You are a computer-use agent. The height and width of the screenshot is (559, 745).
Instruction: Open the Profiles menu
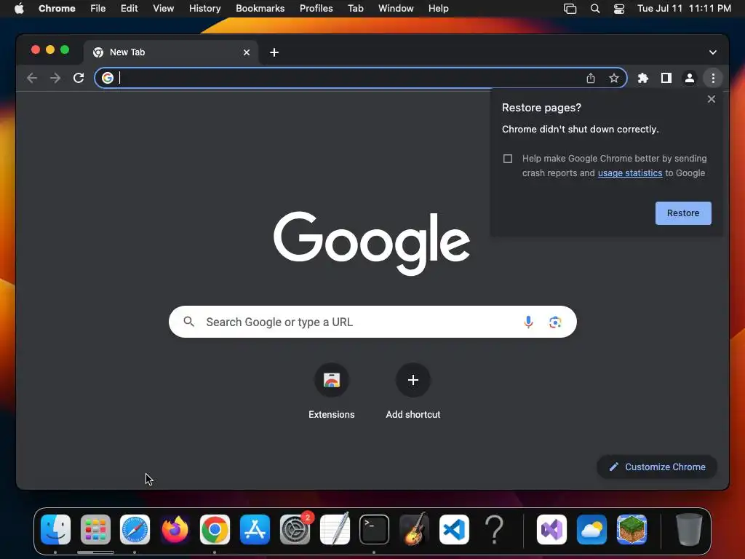316,9
